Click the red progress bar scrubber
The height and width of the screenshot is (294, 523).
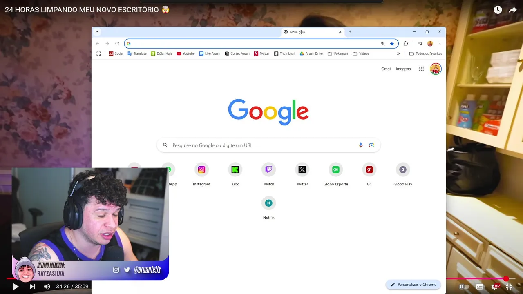506,279
